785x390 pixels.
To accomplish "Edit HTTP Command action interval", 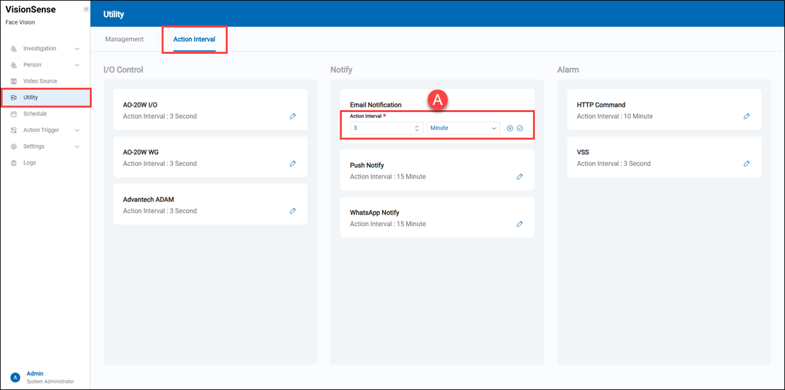I will (747, 117).
